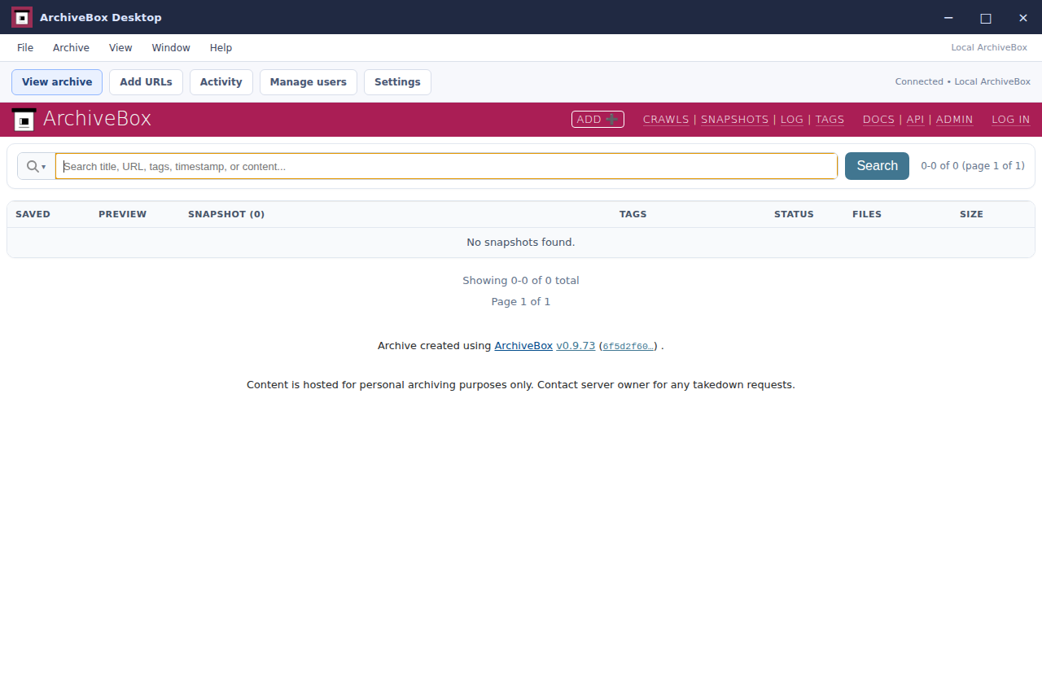Open the Window menu
This screenshot has width=1042, height=700.
click(x=171, y=48)
